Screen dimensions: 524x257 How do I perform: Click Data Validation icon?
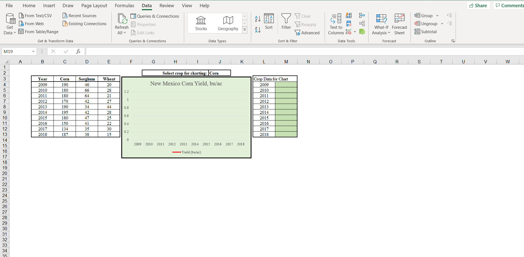point(349,32)
